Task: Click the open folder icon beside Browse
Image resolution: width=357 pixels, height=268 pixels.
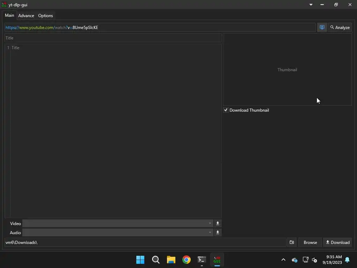Action: (x=292, y=242)
